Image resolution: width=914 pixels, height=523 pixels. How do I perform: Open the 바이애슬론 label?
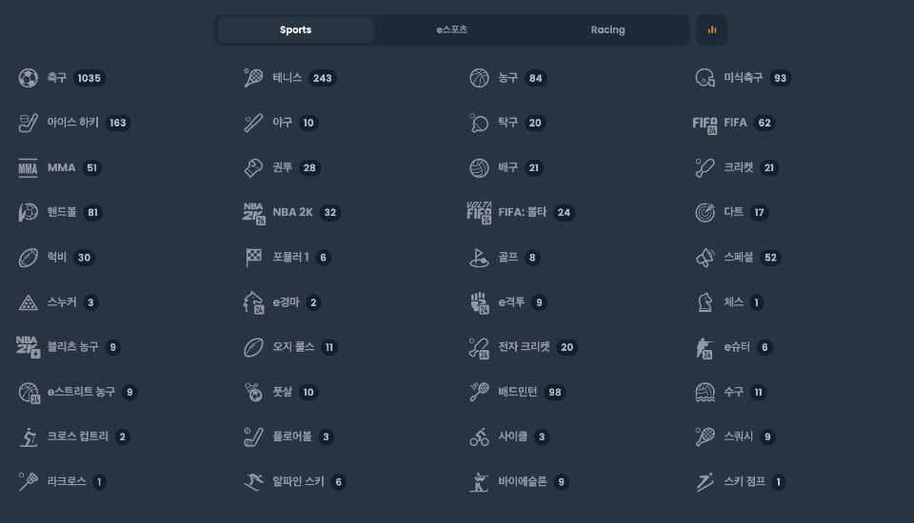523,482
